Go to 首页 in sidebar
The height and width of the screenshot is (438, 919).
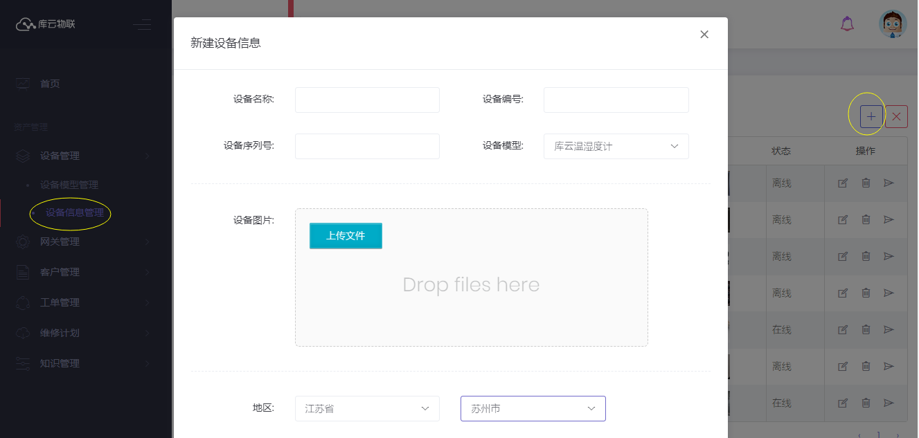pyautogui.click(x=50, y=84)
